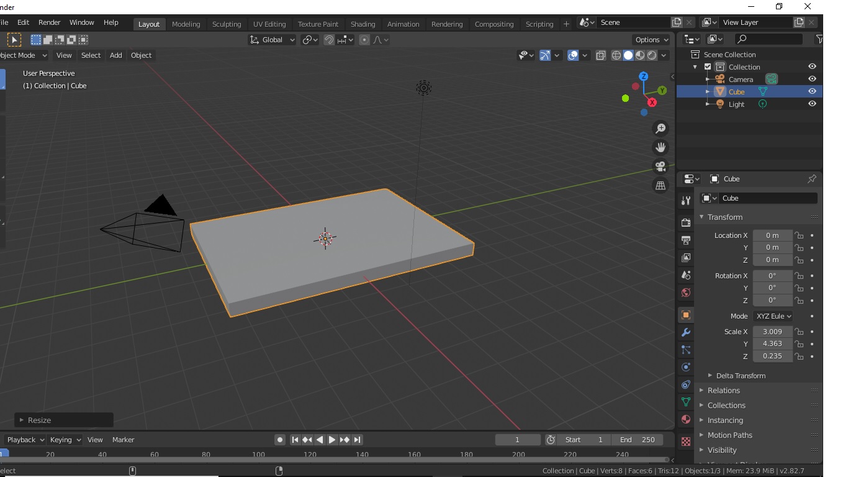Open the Material properties tab

(x=686, y=419)
